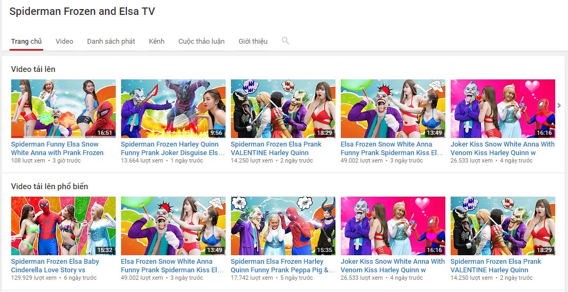Play the 15:35 video thumbnail
Viewport: 568px width, 292px height.
click(x=283, y=226)
